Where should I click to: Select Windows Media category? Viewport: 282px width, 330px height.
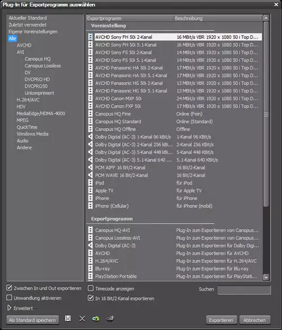32,134
